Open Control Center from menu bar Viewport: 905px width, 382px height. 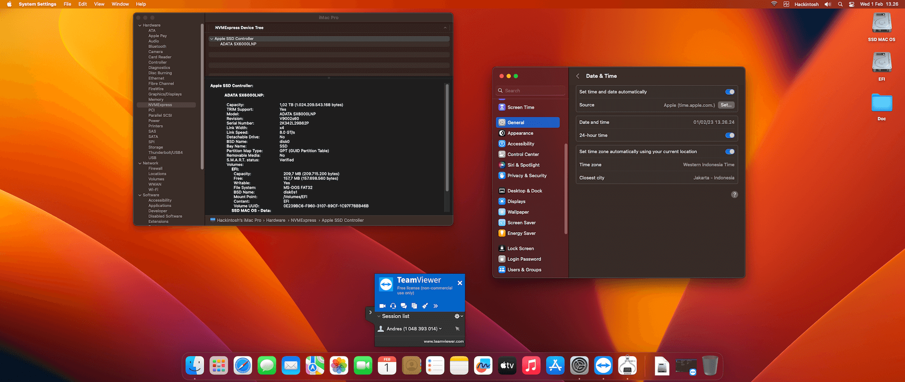852,4
